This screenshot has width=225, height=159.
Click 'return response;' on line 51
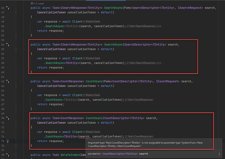(x=51, y=31)
